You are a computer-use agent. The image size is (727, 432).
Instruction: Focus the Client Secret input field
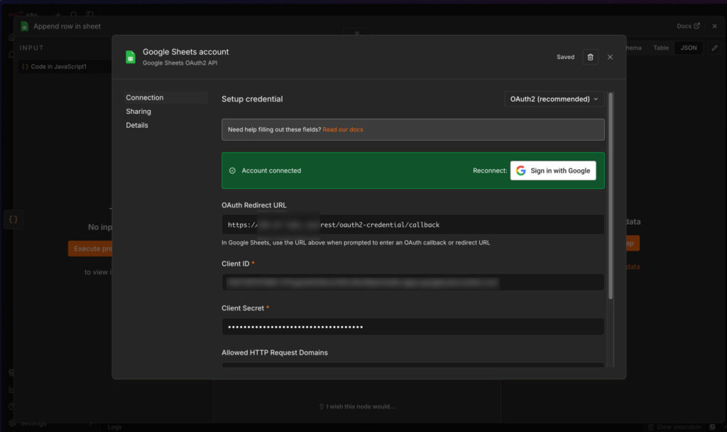[x=412, y=327]
